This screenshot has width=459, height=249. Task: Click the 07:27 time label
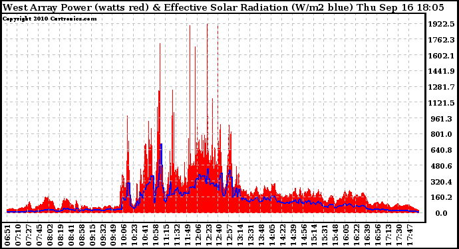pos(29,235)
